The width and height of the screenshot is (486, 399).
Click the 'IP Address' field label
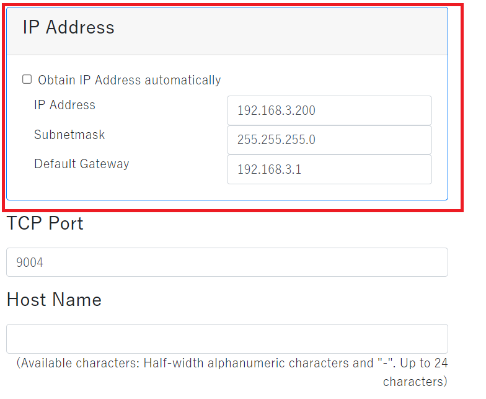(64, 105)
